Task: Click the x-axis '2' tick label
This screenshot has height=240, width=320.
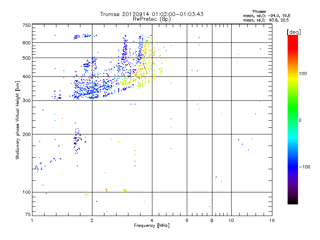Action: [92, 220]
